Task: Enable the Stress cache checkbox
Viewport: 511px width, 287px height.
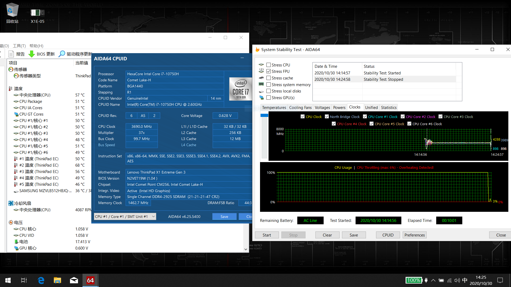Action: [269, 78]
